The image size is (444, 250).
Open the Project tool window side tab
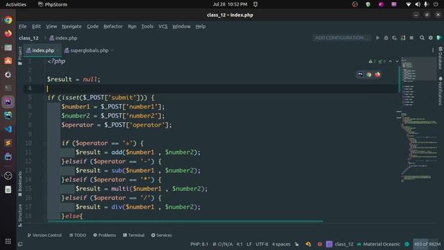[20, 56]
